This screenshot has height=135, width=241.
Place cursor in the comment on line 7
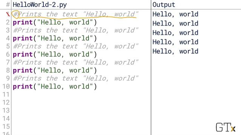(76, 62)
